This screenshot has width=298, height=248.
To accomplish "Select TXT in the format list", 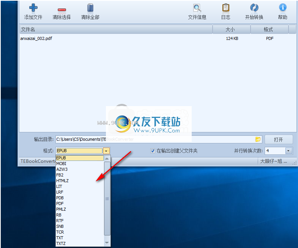I will pyautogui.click(x=80, y=238).
